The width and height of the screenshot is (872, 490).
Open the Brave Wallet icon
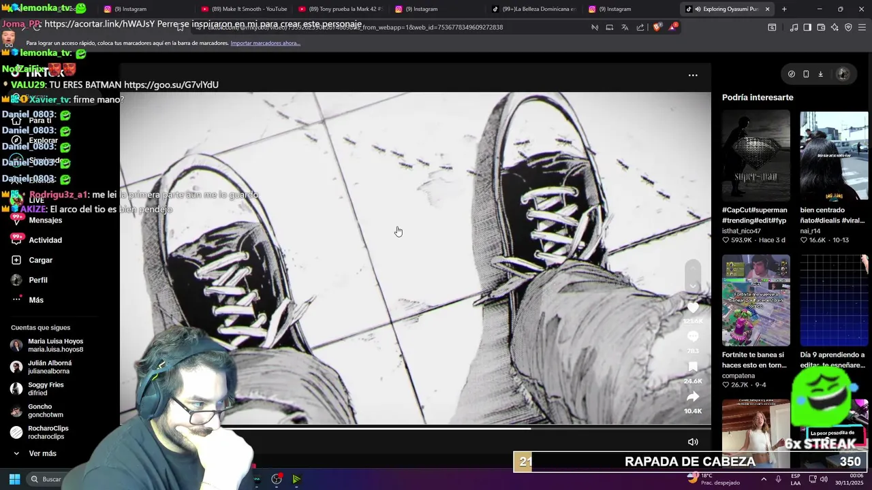click(x=821, y=27)
